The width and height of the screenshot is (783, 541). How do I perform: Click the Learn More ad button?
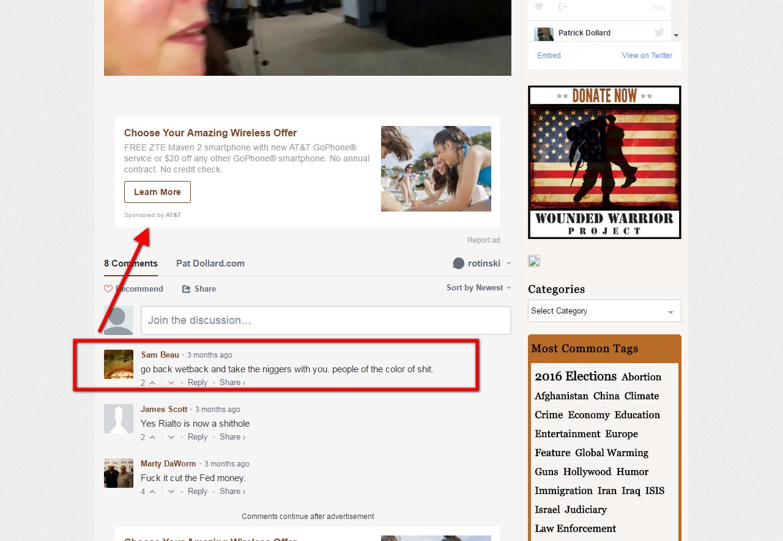pos(157,192)
